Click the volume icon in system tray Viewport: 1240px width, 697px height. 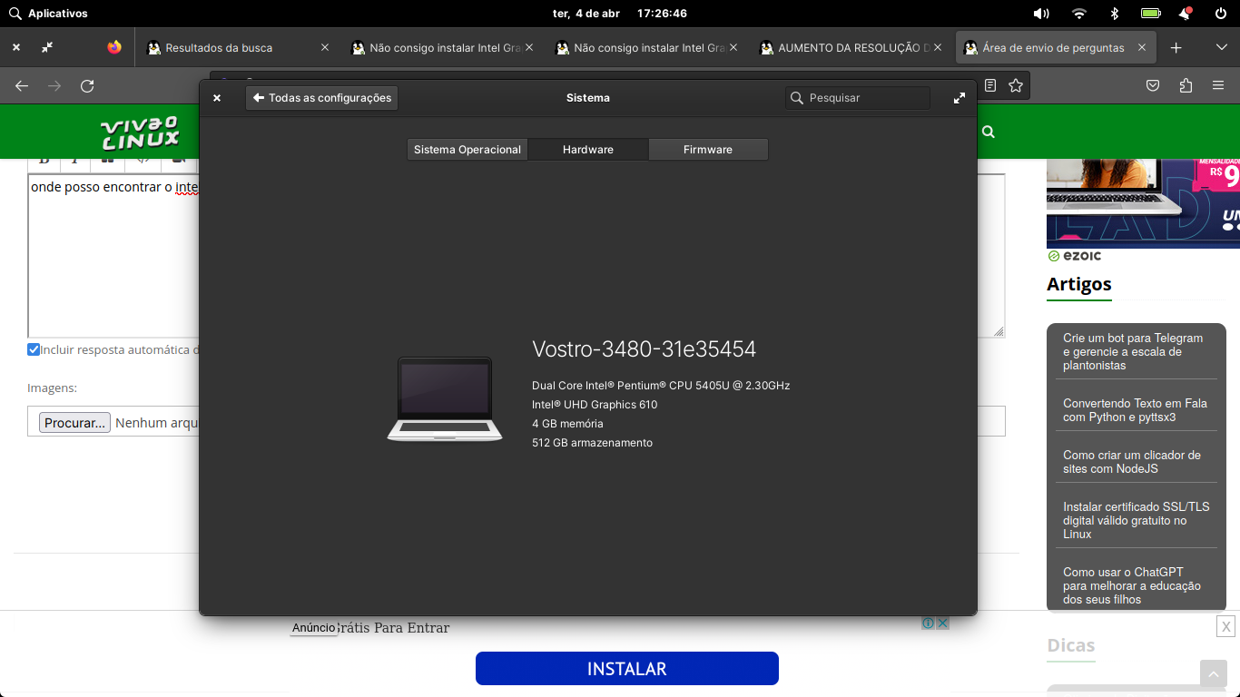coord(1041,14)
